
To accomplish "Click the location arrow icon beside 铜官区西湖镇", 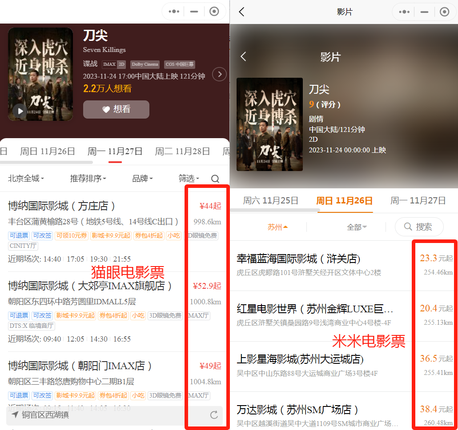I will (x=15, y=415).
